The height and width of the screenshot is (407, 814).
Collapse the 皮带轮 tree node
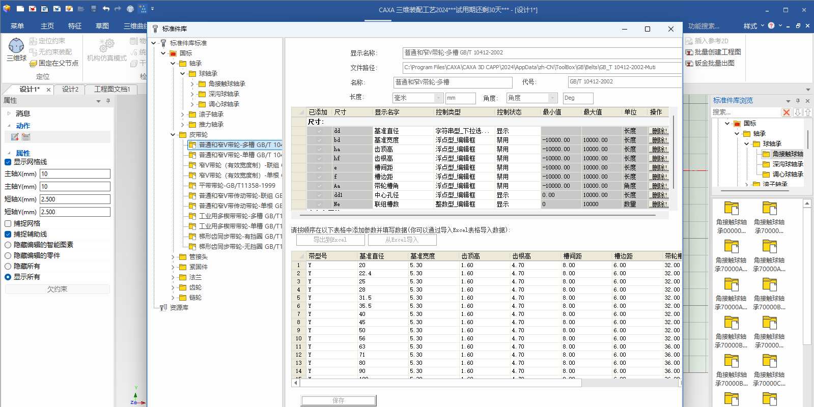[x=173, y=135]
